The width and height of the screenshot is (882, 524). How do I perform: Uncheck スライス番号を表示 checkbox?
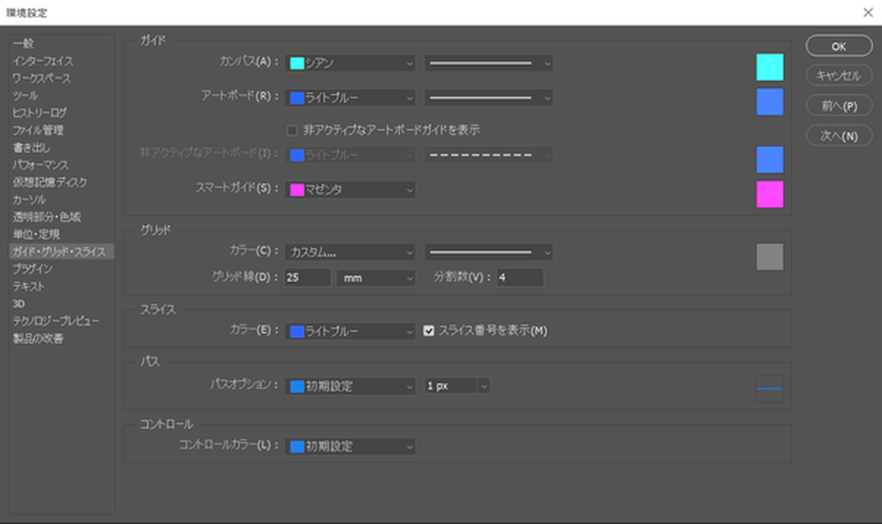429,331
